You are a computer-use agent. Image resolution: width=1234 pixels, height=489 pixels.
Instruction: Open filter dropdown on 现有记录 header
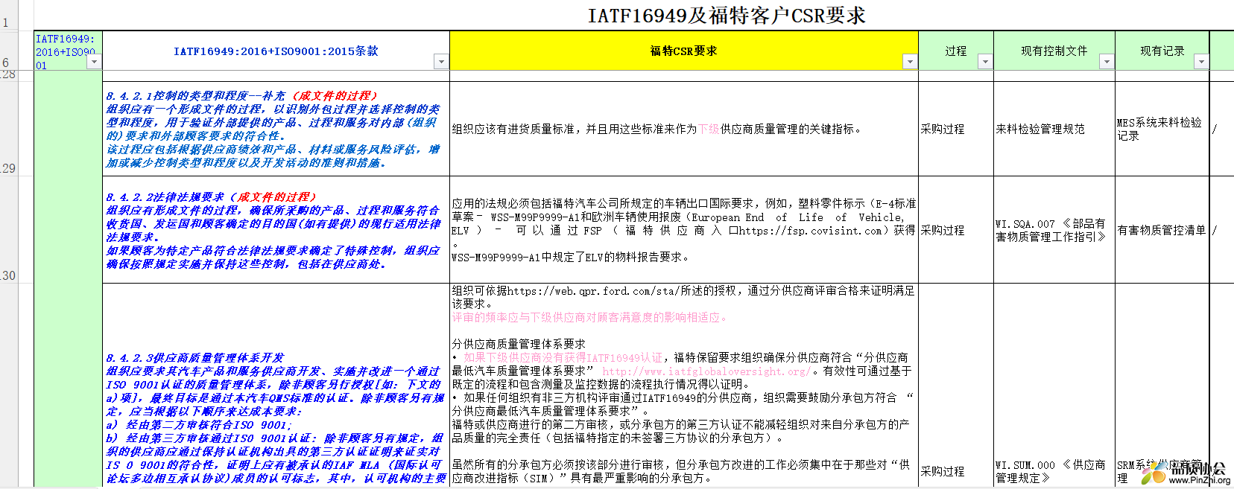[x=1201, y=62]
